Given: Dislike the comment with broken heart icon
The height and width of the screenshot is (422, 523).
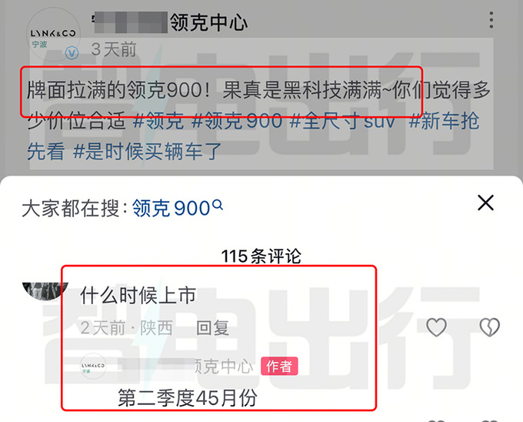Looking at the screenshot, I should (x=489, y=327).
